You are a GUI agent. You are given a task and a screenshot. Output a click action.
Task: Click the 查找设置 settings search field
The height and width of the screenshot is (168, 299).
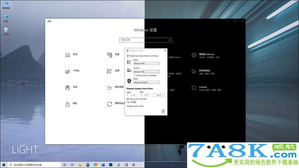click(146, 40)
